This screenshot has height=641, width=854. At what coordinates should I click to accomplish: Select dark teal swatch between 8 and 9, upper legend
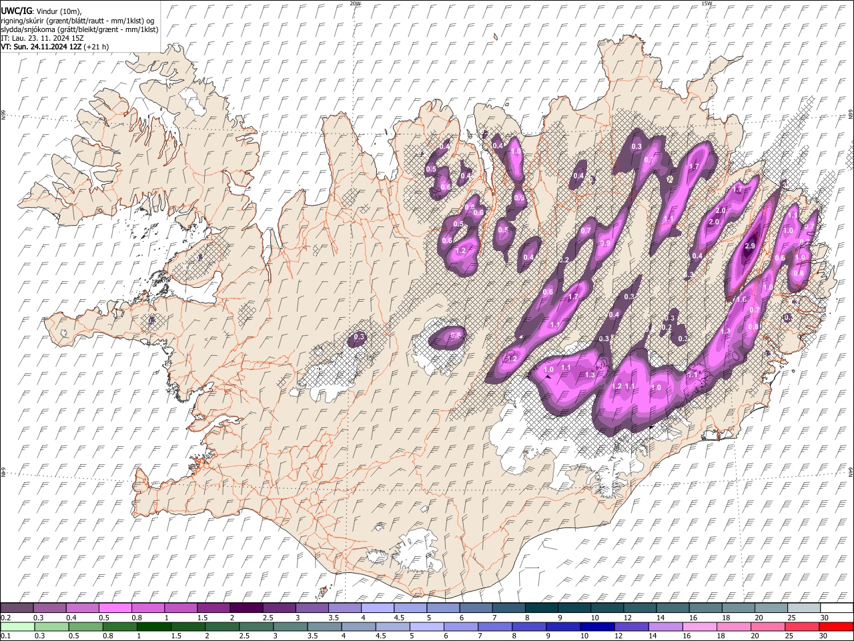541,608
